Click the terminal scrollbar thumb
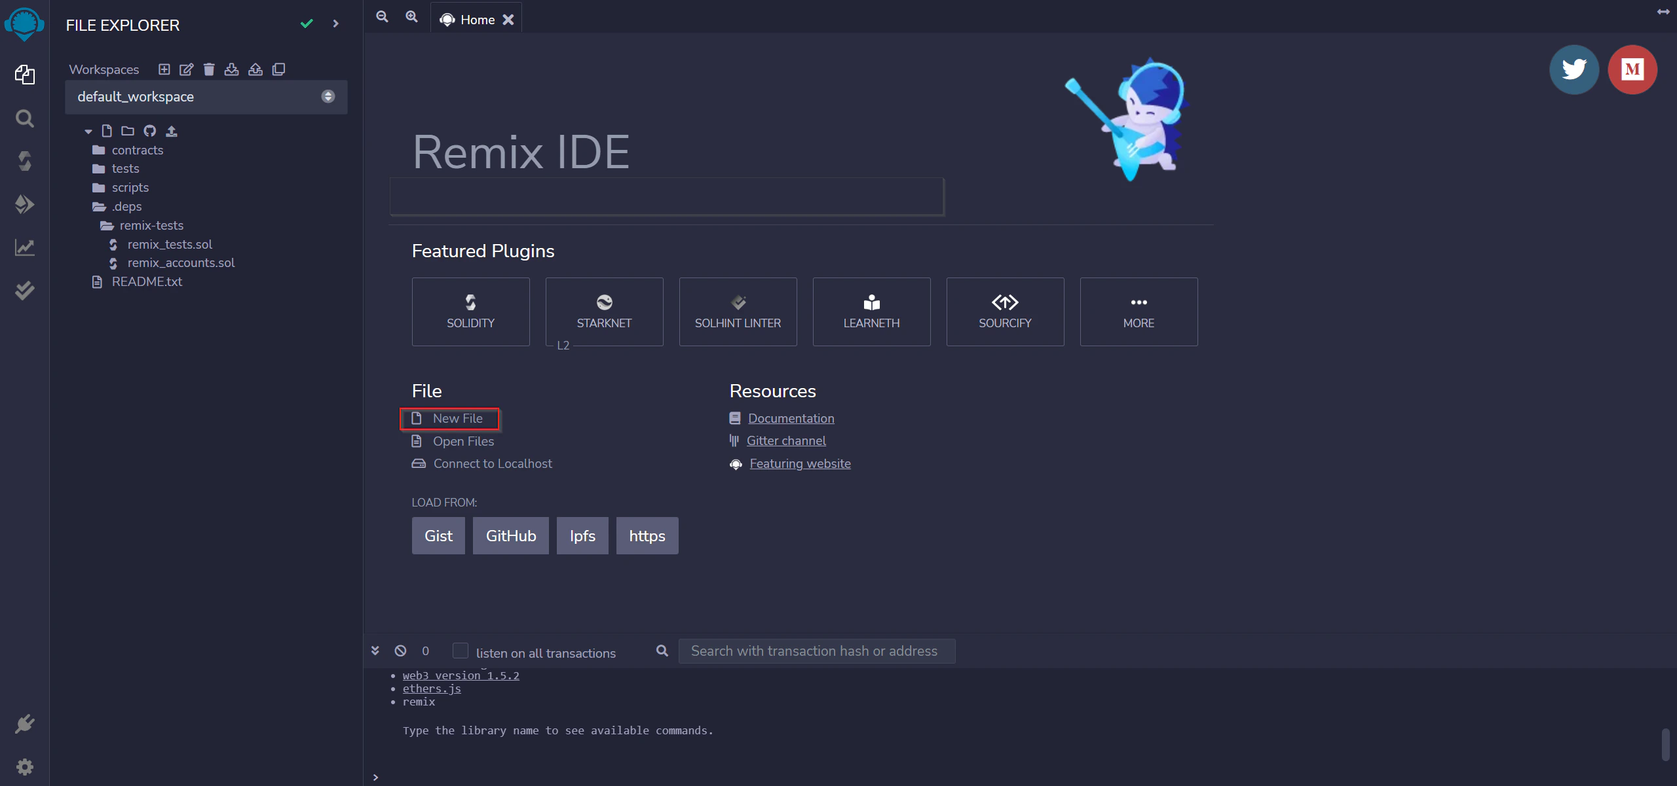The width and height of the screenshot is (1677, 786). (x=1665, y=745)
